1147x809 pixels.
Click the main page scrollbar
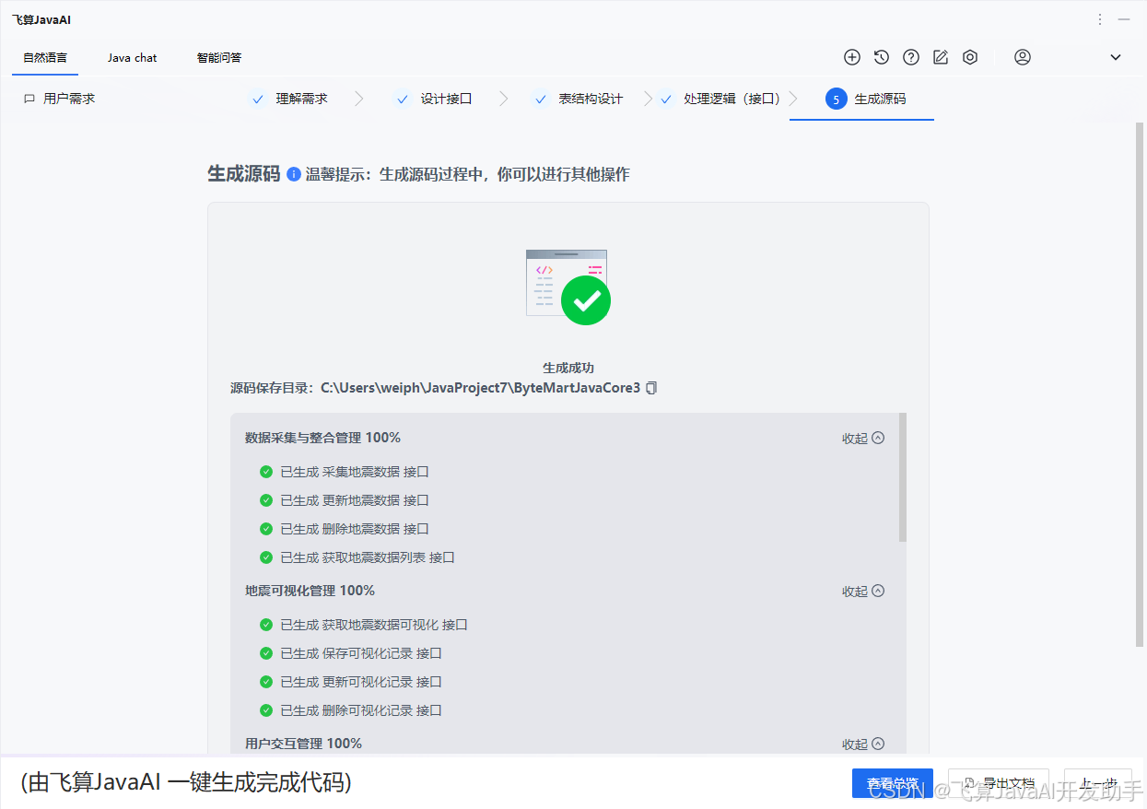1141,382
